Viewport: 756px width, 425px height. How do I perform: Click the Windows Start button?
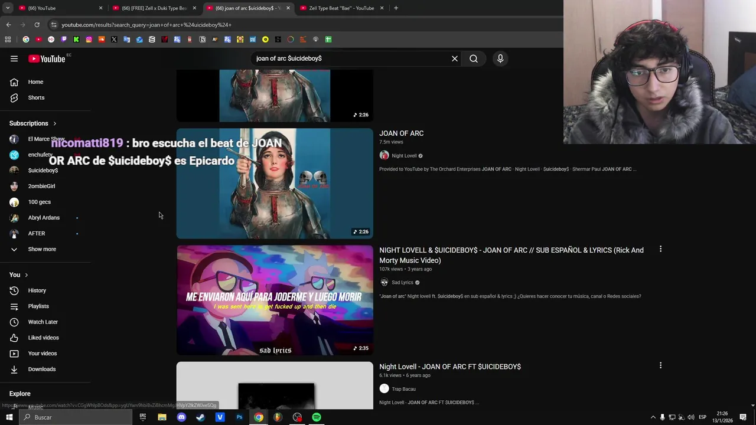(9, 417)
